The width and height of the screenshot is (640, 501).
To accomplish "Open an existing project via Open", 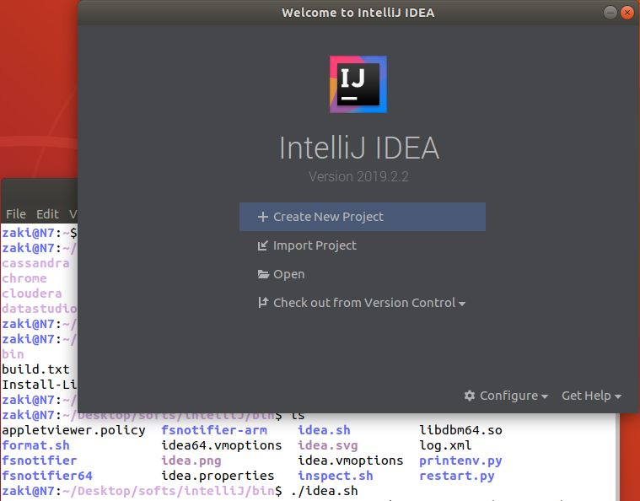I will (x=289, y=274).
